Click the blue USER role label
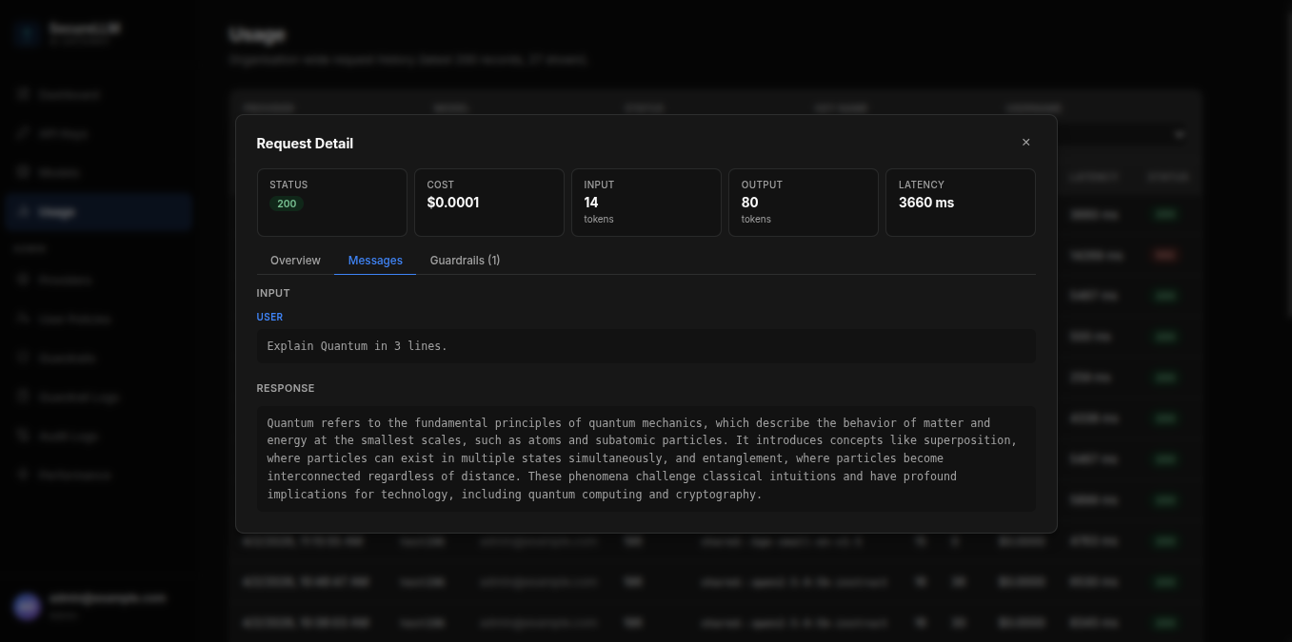1292x642 pixels. click(x=269, y=318)
